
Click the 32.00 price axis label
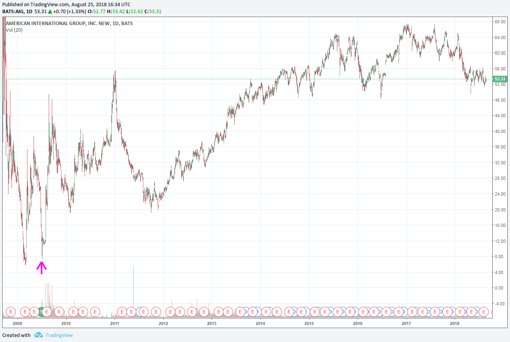click(500, 163)
